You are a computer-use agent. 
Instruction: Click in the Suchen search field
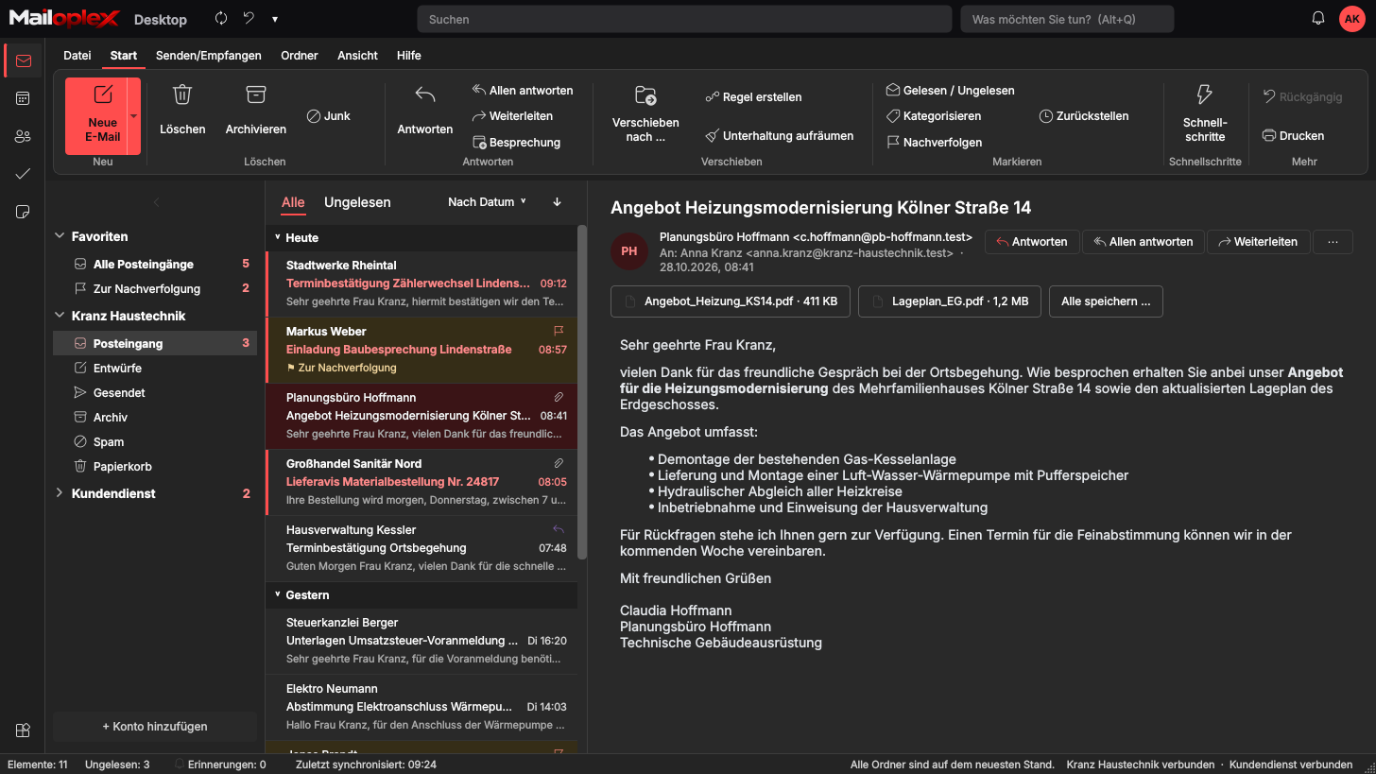pyautogui.click(x=684, y=19)
